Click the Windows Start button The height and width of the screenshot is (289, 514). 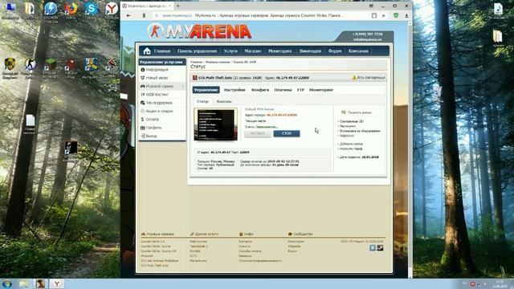[7, 283]
